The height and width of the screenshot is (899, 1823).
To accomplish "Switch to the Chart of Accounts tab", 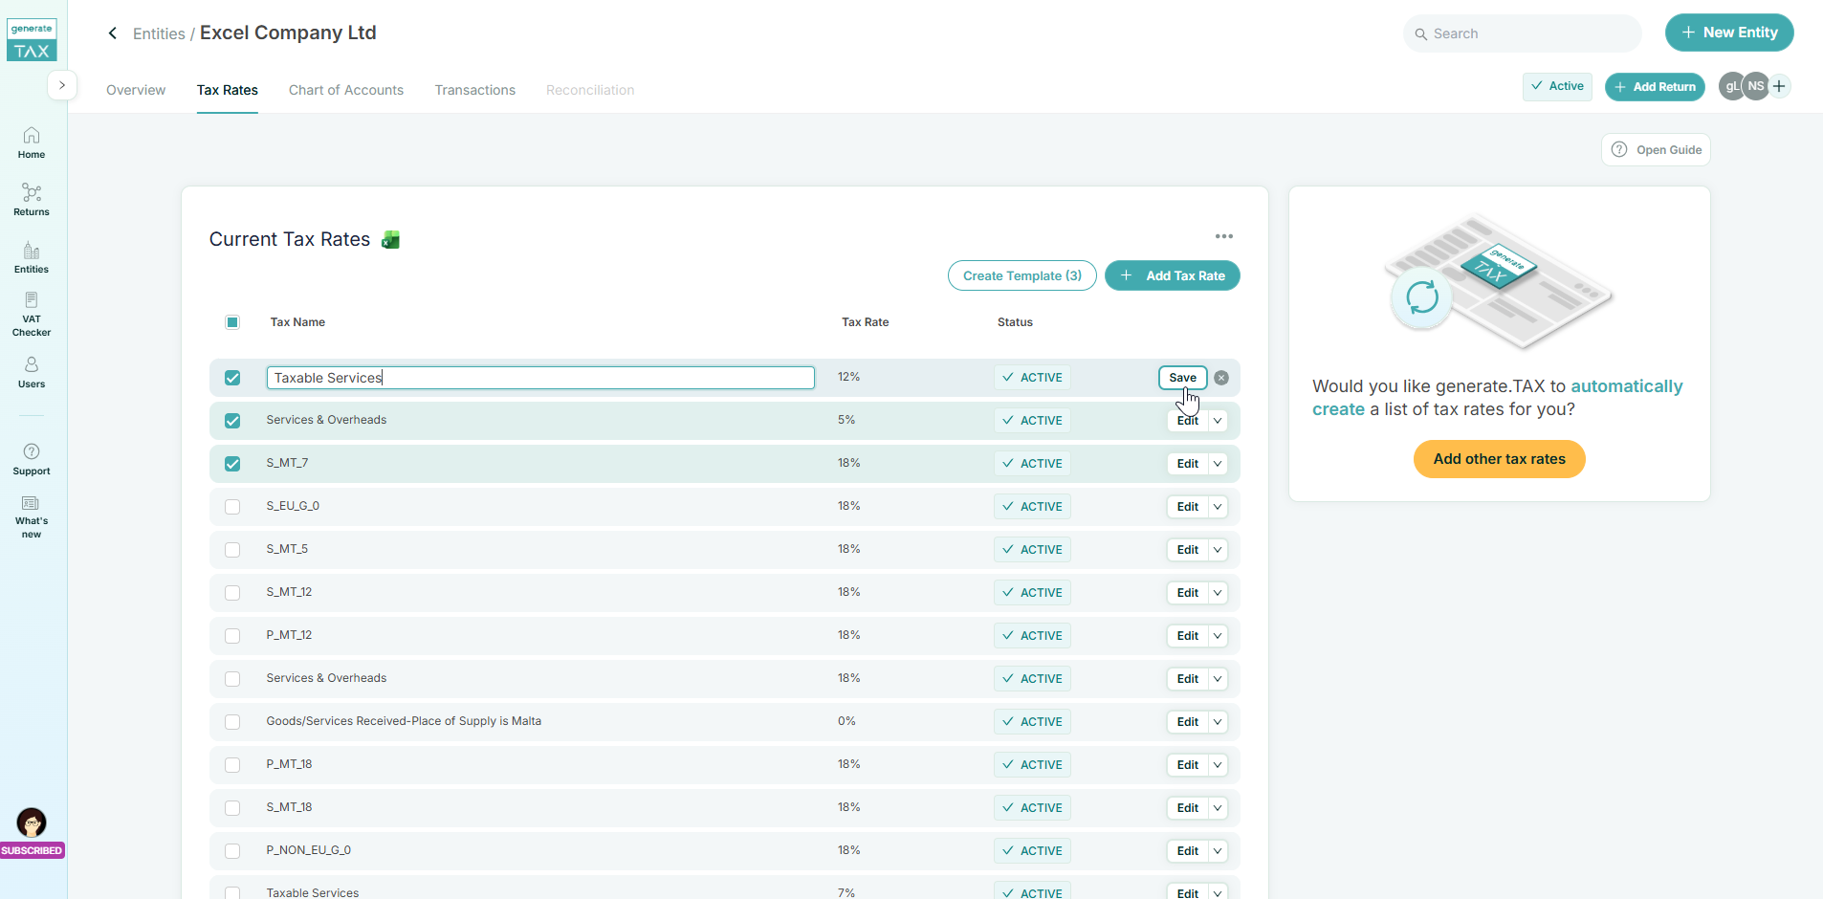I will (x=346, y=90).
